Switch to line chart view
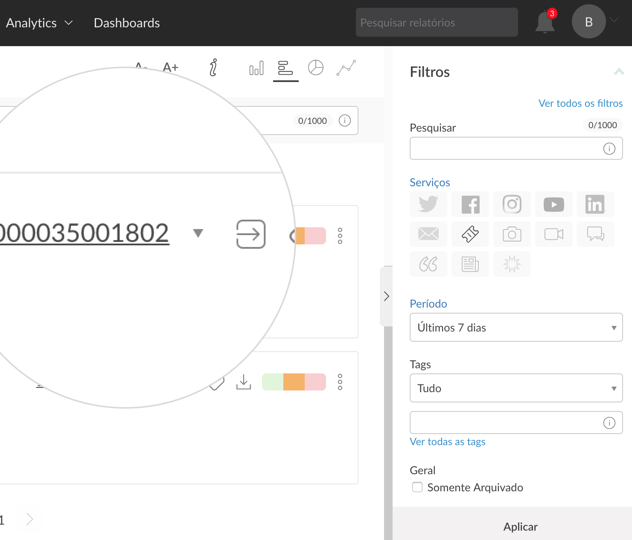Viewport: 632px width, 540px height. coord(346,68)
